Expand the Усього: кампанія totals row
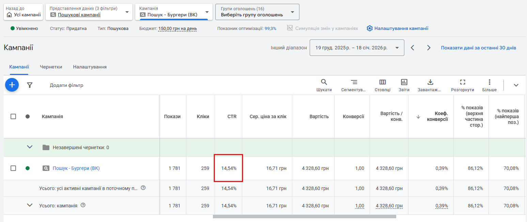Viewport: 527px width, 222px height. coord(30,205)
